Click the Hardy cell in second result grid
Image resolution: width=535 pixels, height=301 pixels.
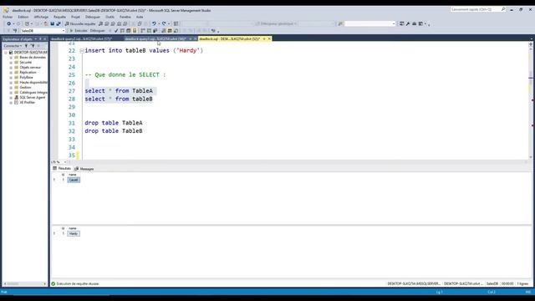click(74, 234)
